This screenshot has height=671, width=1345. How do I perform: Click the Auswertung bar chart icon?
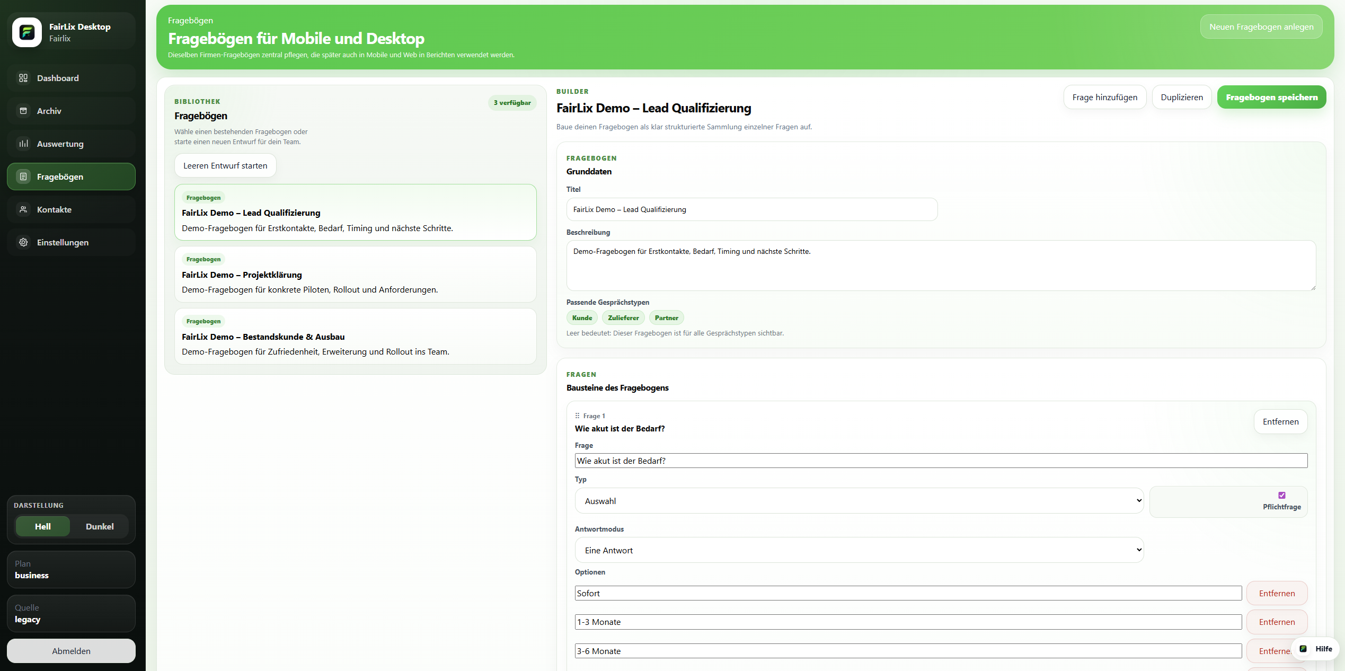23,144
